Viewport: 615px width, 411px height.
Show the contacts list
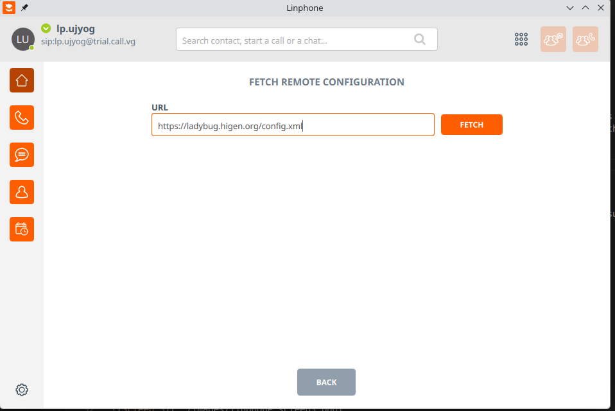tap(22, 191)
